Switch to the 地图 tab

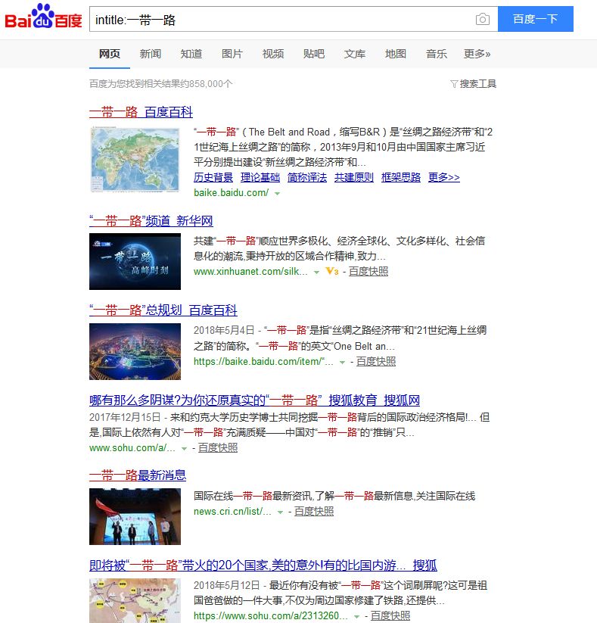(396, 54)
